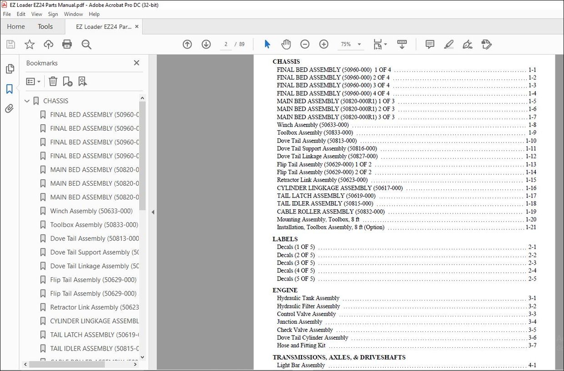The image size is (564, 371).
Task: Click the Fill & Sign pen icon
Action: (x=467, y=44)
